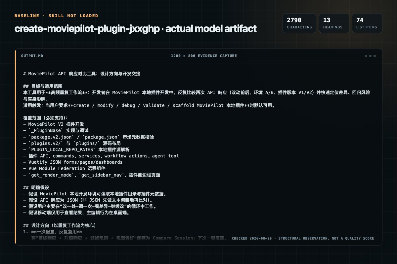397x264 pixels.
Task: Click the '`_PluginBase` 实现与调试' list item
Action: coord(56,130)
